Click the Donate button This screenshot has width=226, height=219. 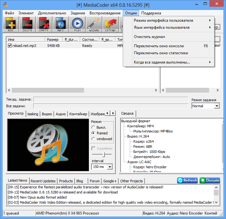[x=210, y=180]
